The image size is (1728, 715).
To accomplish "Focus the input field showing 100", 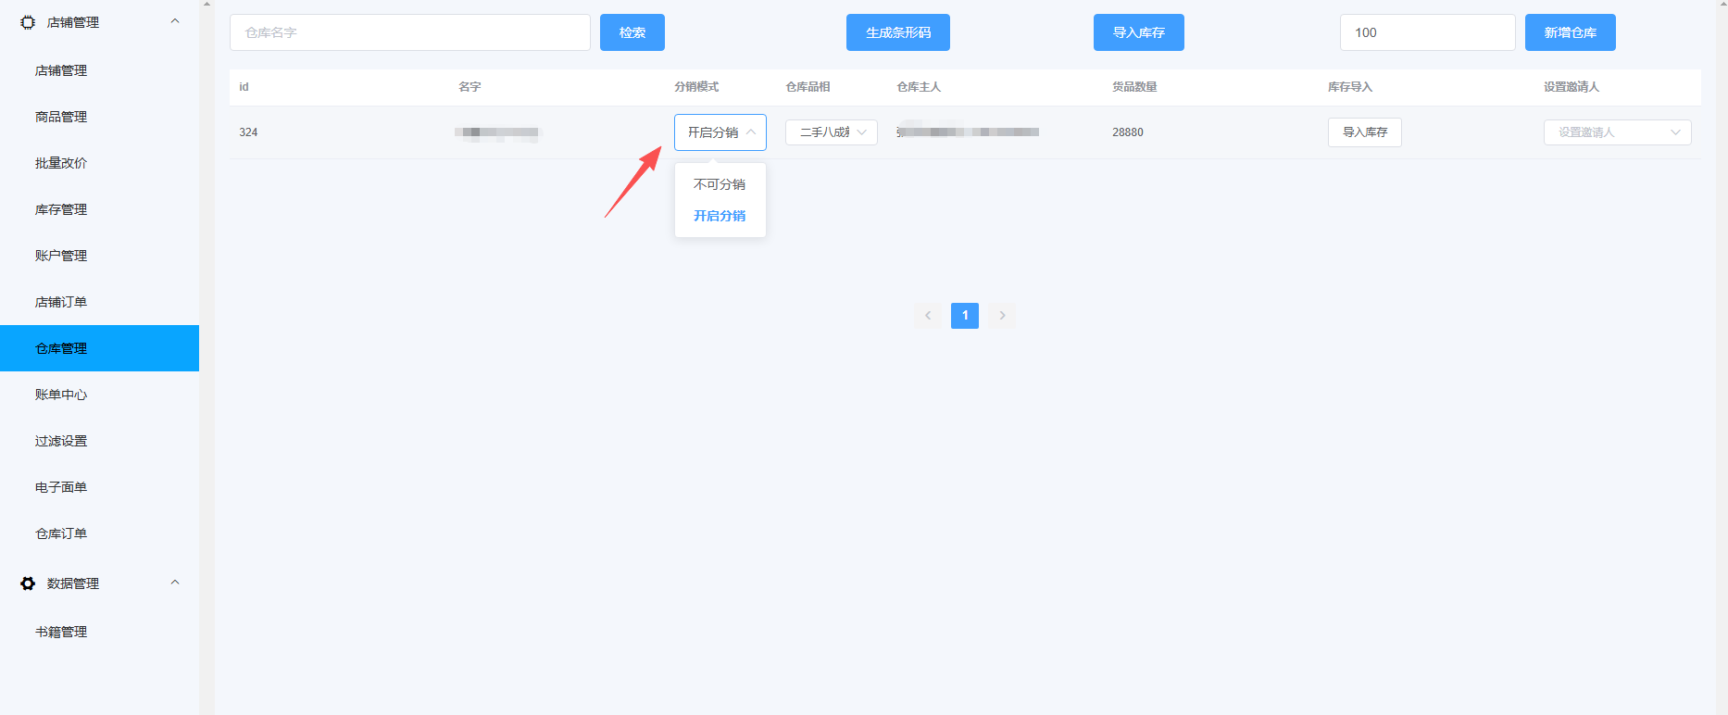I will [1428, 32].
